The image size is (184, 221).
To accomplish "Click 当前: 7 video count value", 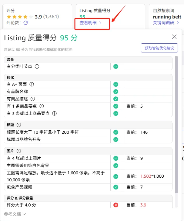I will [135, 187].
